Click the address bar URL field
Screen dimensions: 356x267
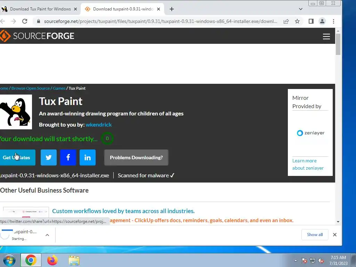160,21
